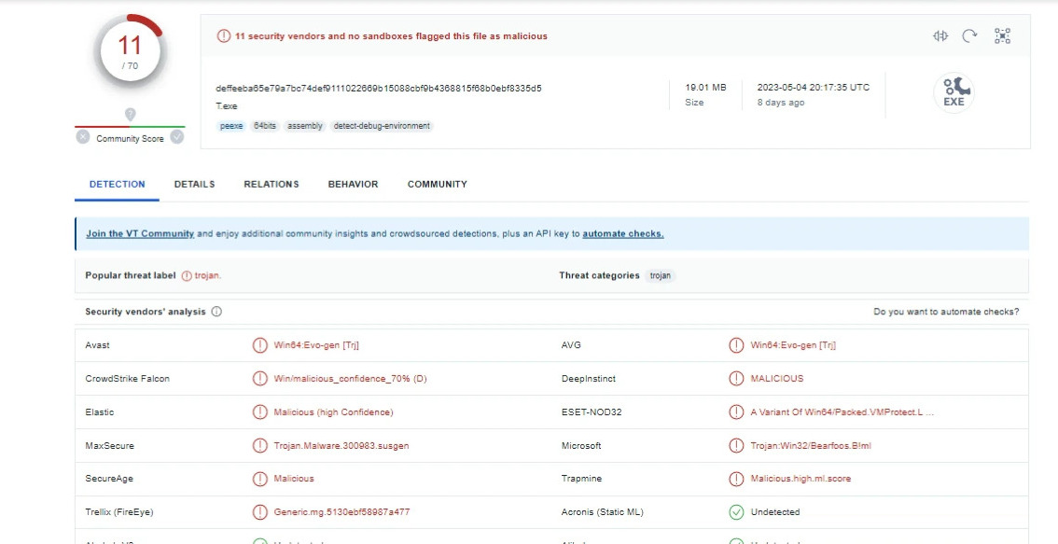Click the community score positive vote icon

[176, 137]
